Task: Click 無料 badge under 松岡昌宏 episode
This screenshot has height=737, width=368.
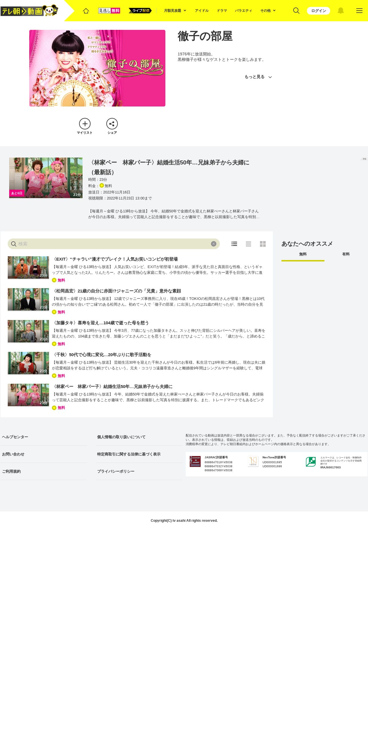Action: [58, 312]
